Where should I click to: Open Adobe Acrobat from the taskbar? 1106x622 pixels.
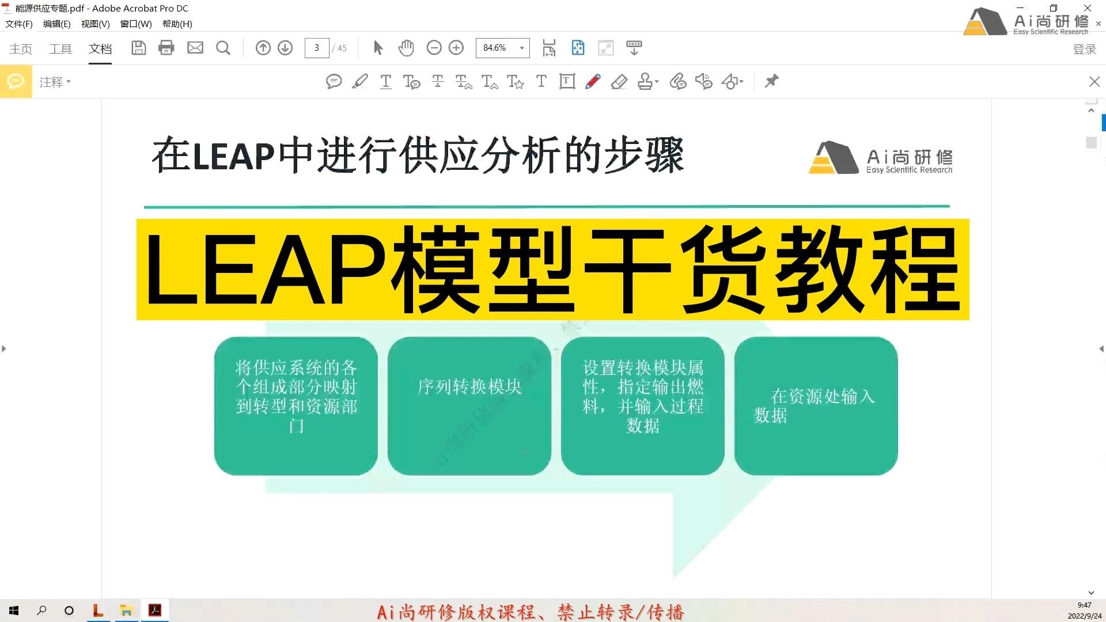coord(154,610)
